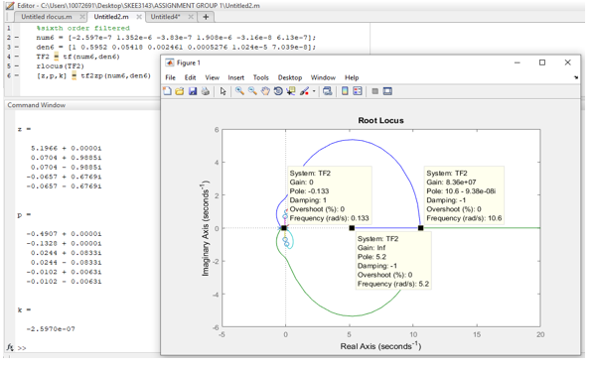Open the View menu in Figure 1

213,77
